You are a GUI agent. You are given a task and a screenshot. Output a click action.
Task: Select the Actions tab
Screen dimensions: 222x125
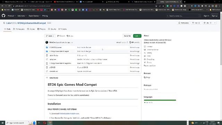31,29
